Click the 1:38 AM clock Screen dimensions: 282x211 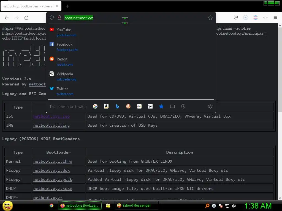[x=258, y=206]
